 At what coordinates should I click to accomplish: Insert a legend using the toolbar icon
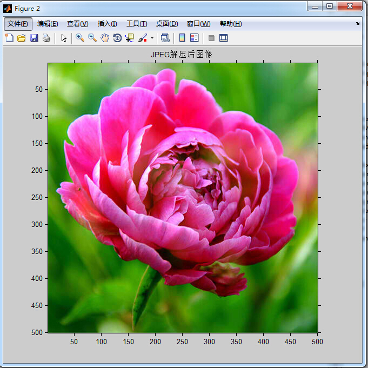pyautogui.click(x=195, y=38)
